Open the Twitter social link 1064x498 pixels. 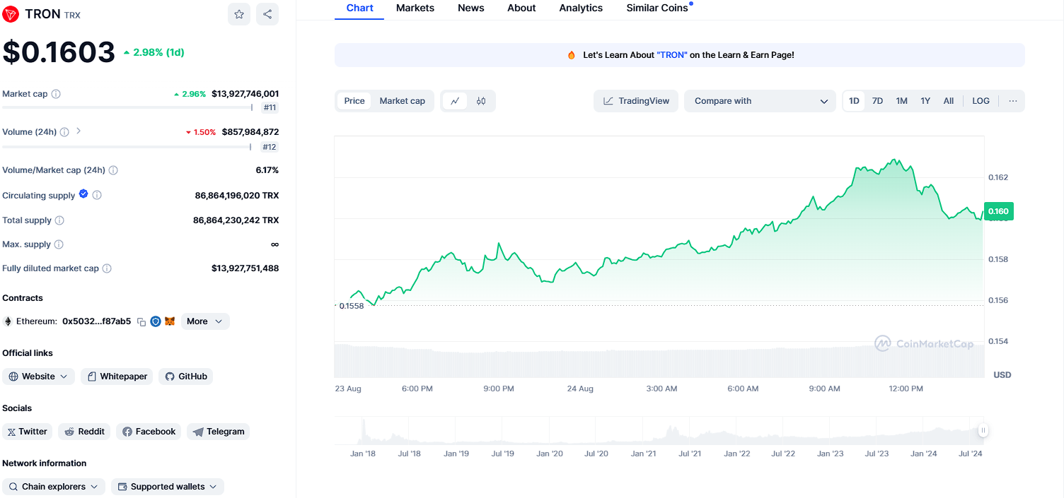27,432
